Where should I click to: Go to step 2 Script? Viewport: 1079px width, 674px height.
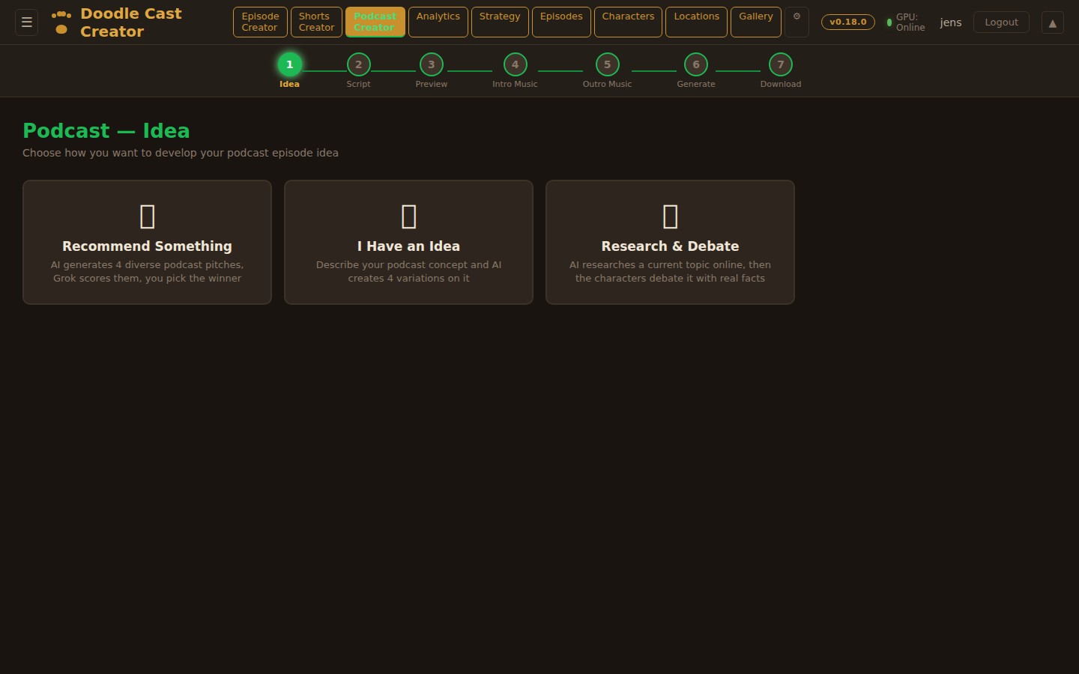click(358, 65)
